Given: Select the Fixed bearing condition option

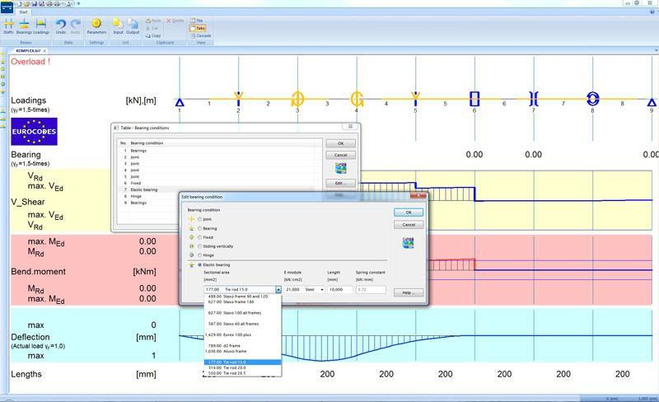Looking at the screenshot, I should 199,237.
